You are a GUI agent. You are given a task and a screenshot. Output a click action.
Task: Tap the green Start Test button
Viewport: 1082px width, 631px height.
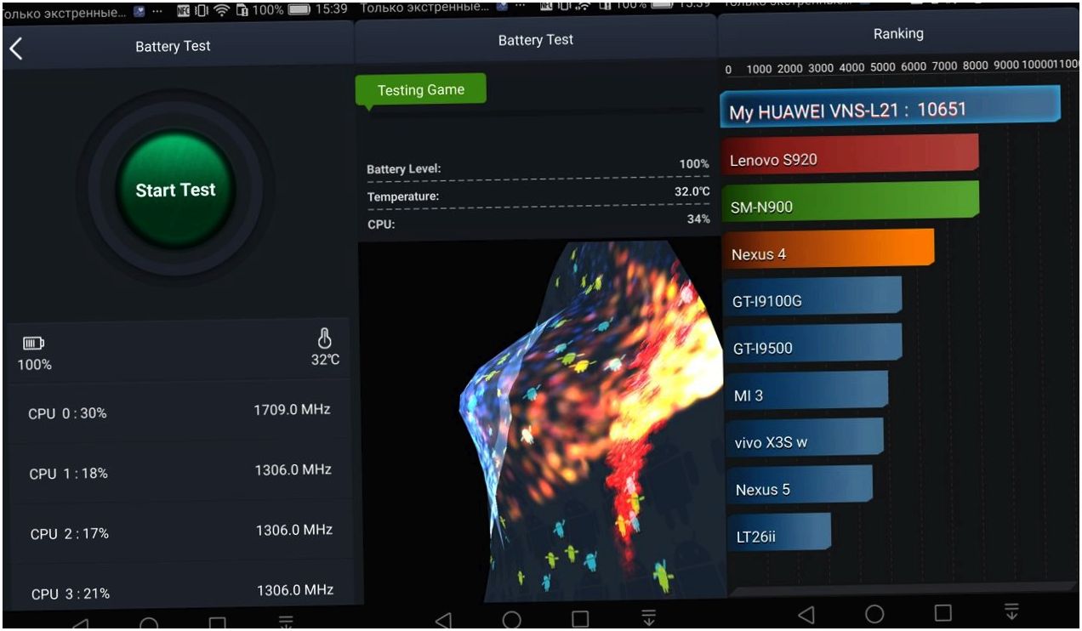[x=175, y=190]
